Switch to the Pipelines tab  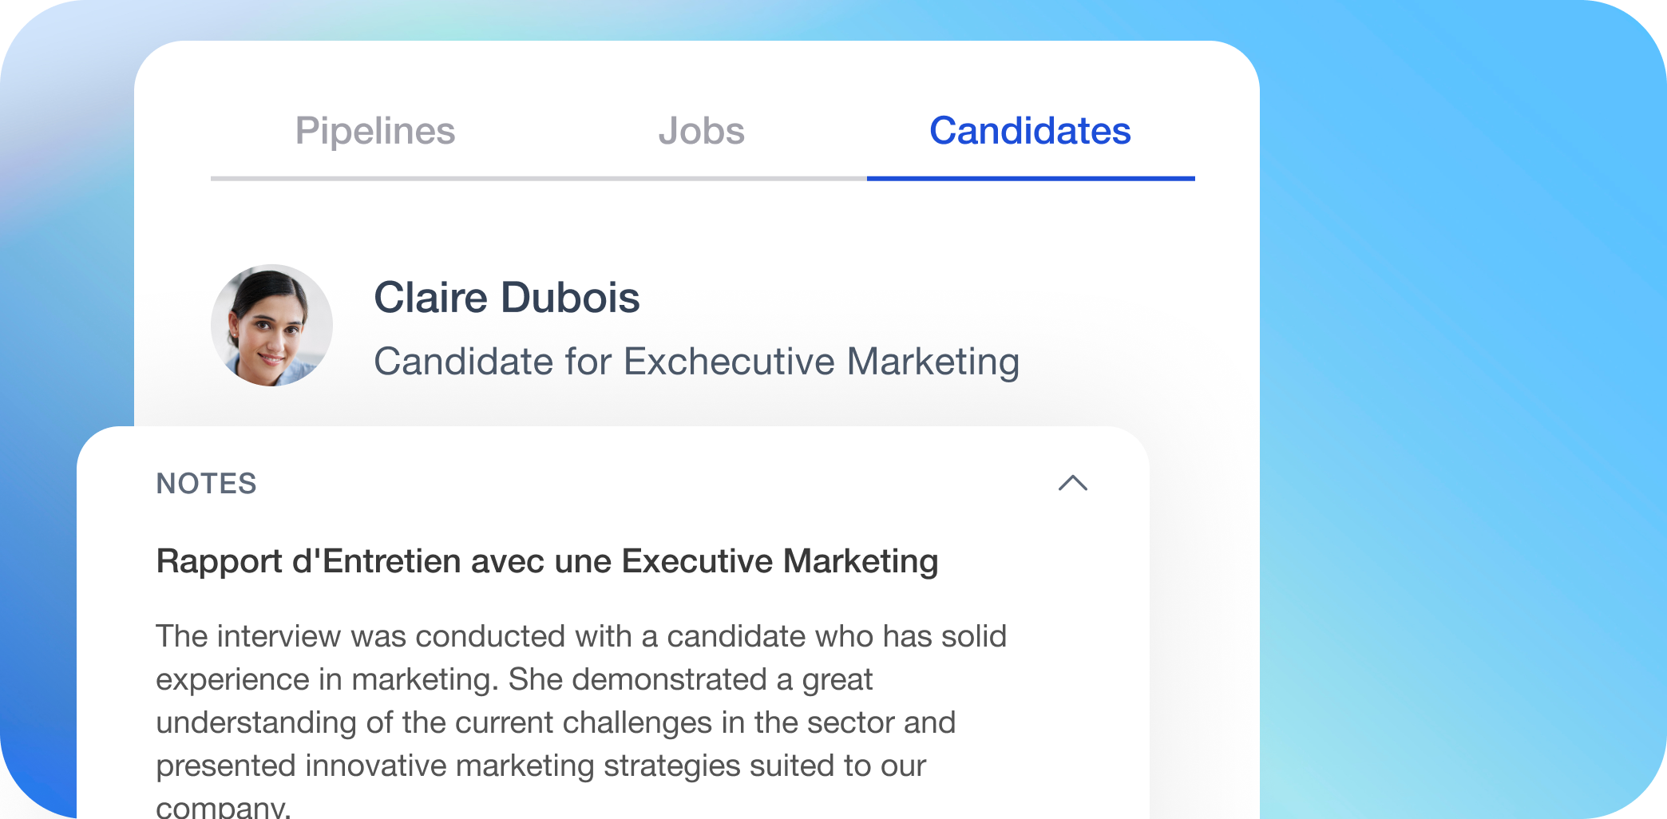pyautogui.click(x=375, y=131)
